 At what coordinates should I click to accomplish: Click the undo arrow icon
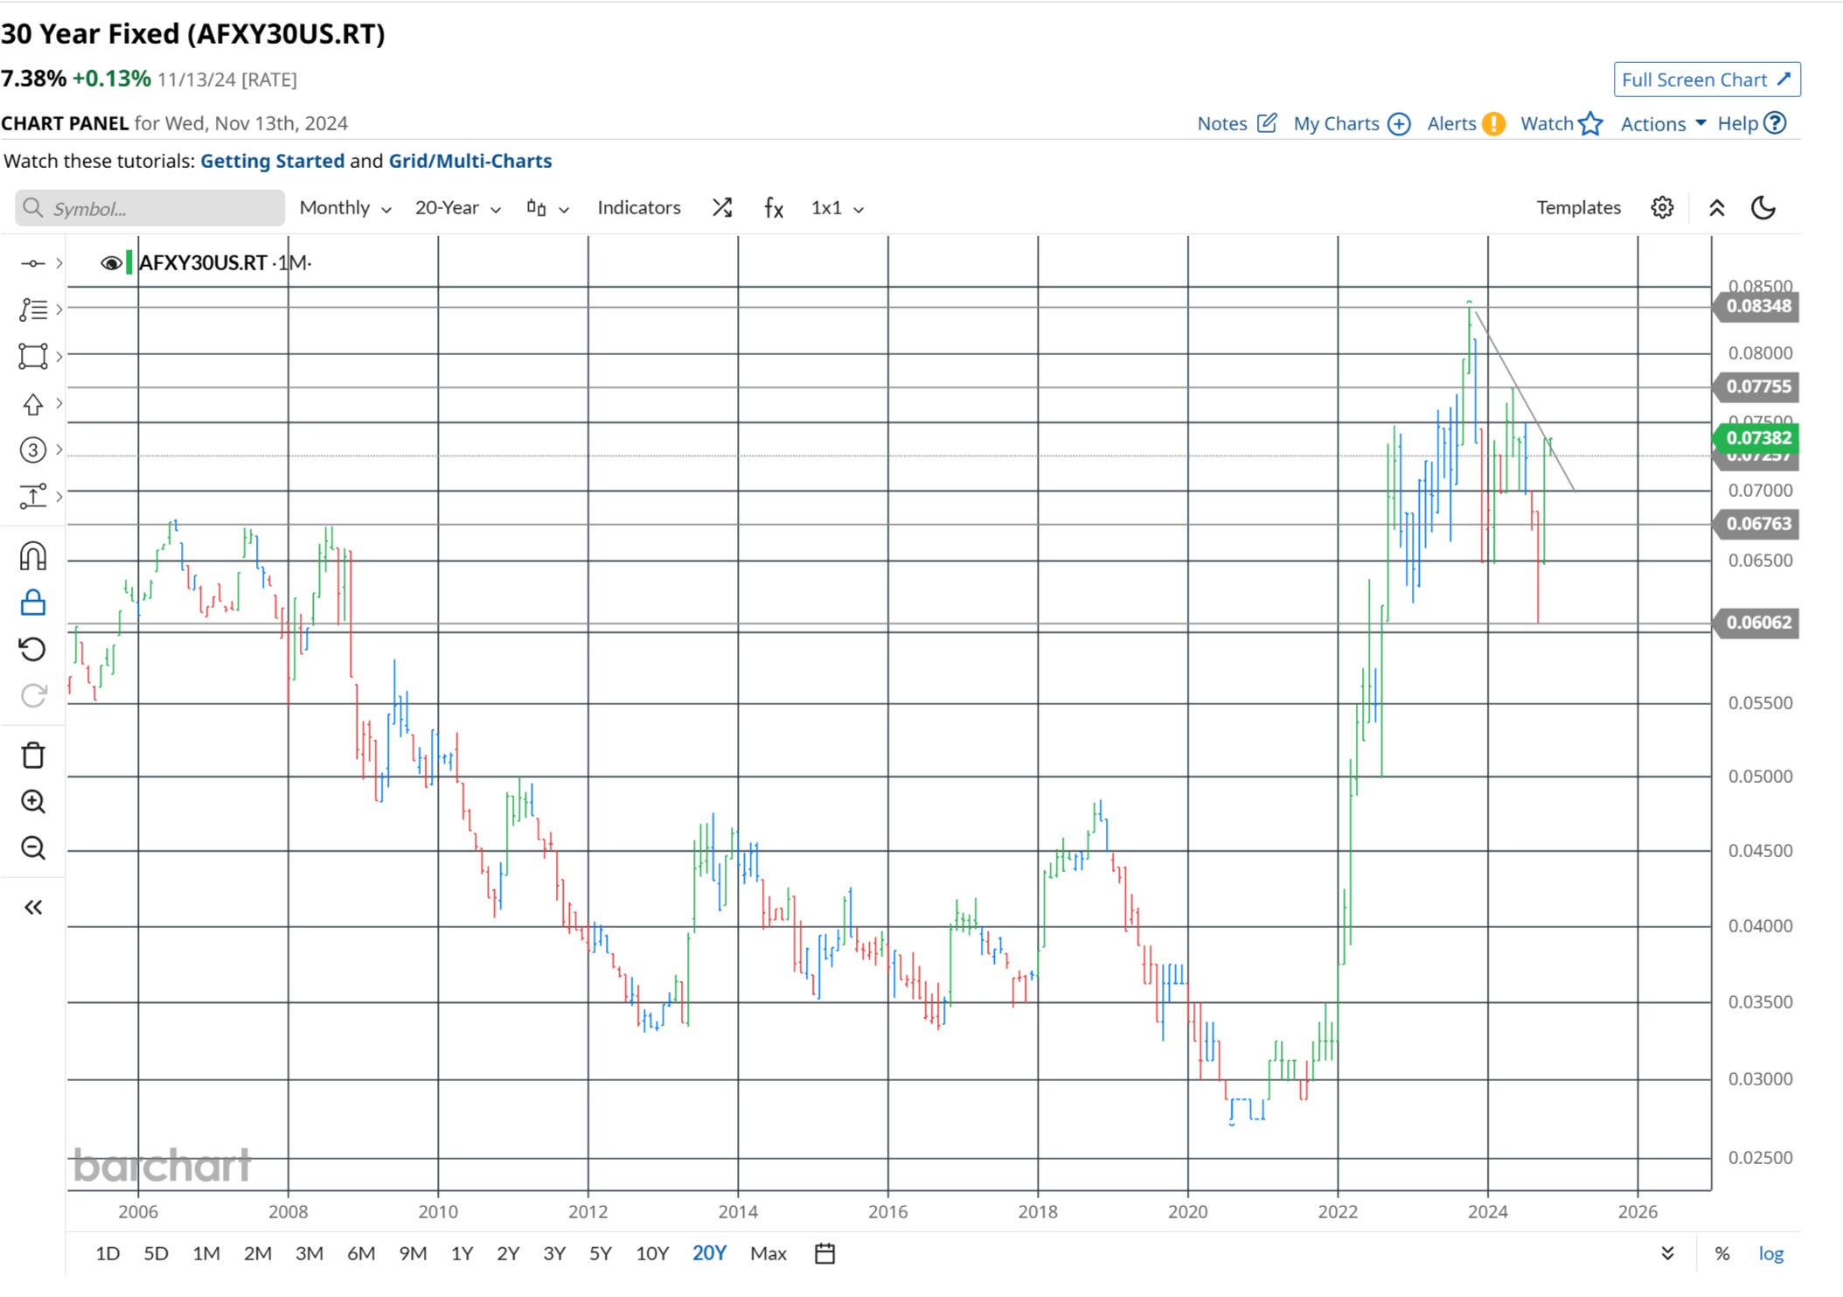tap(33, 649)
